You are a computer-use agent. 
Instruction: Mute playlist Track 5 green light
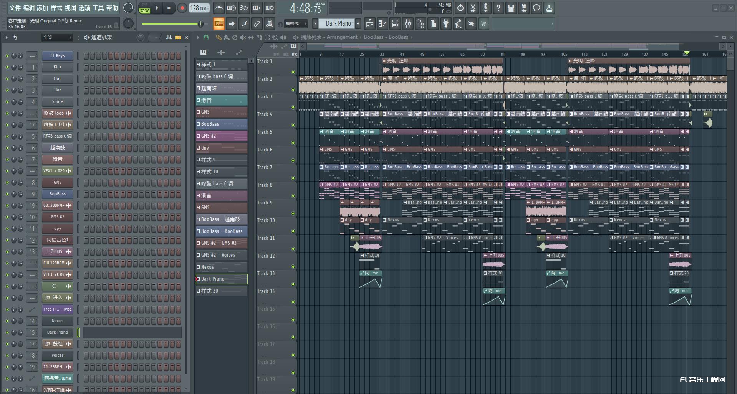click(293, 143)
